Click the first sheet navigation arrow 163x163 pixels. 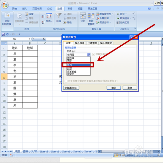(x=3, y=151)
